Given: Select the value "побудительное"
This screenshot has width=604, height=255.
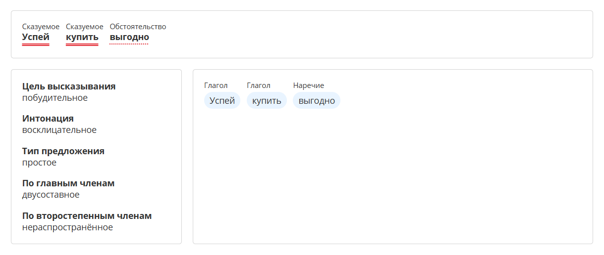Looking at the screenshot, I should coord(55,98).
